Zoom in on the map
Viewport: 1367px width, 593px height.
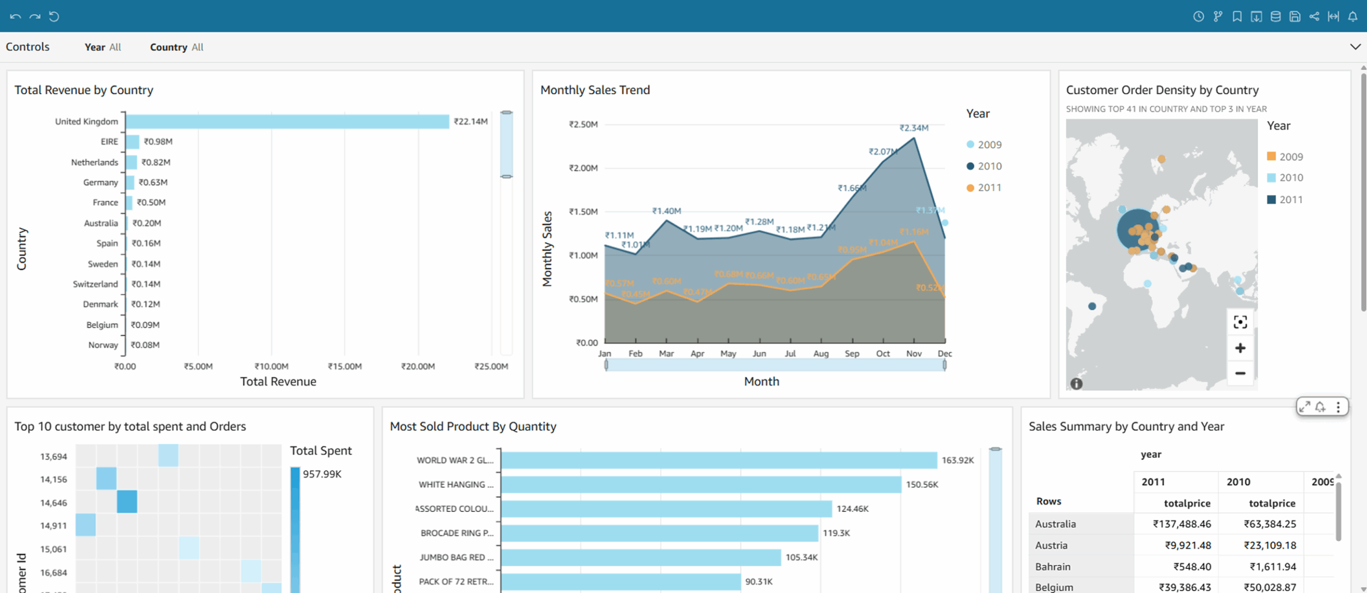[x=1240, y=349]
